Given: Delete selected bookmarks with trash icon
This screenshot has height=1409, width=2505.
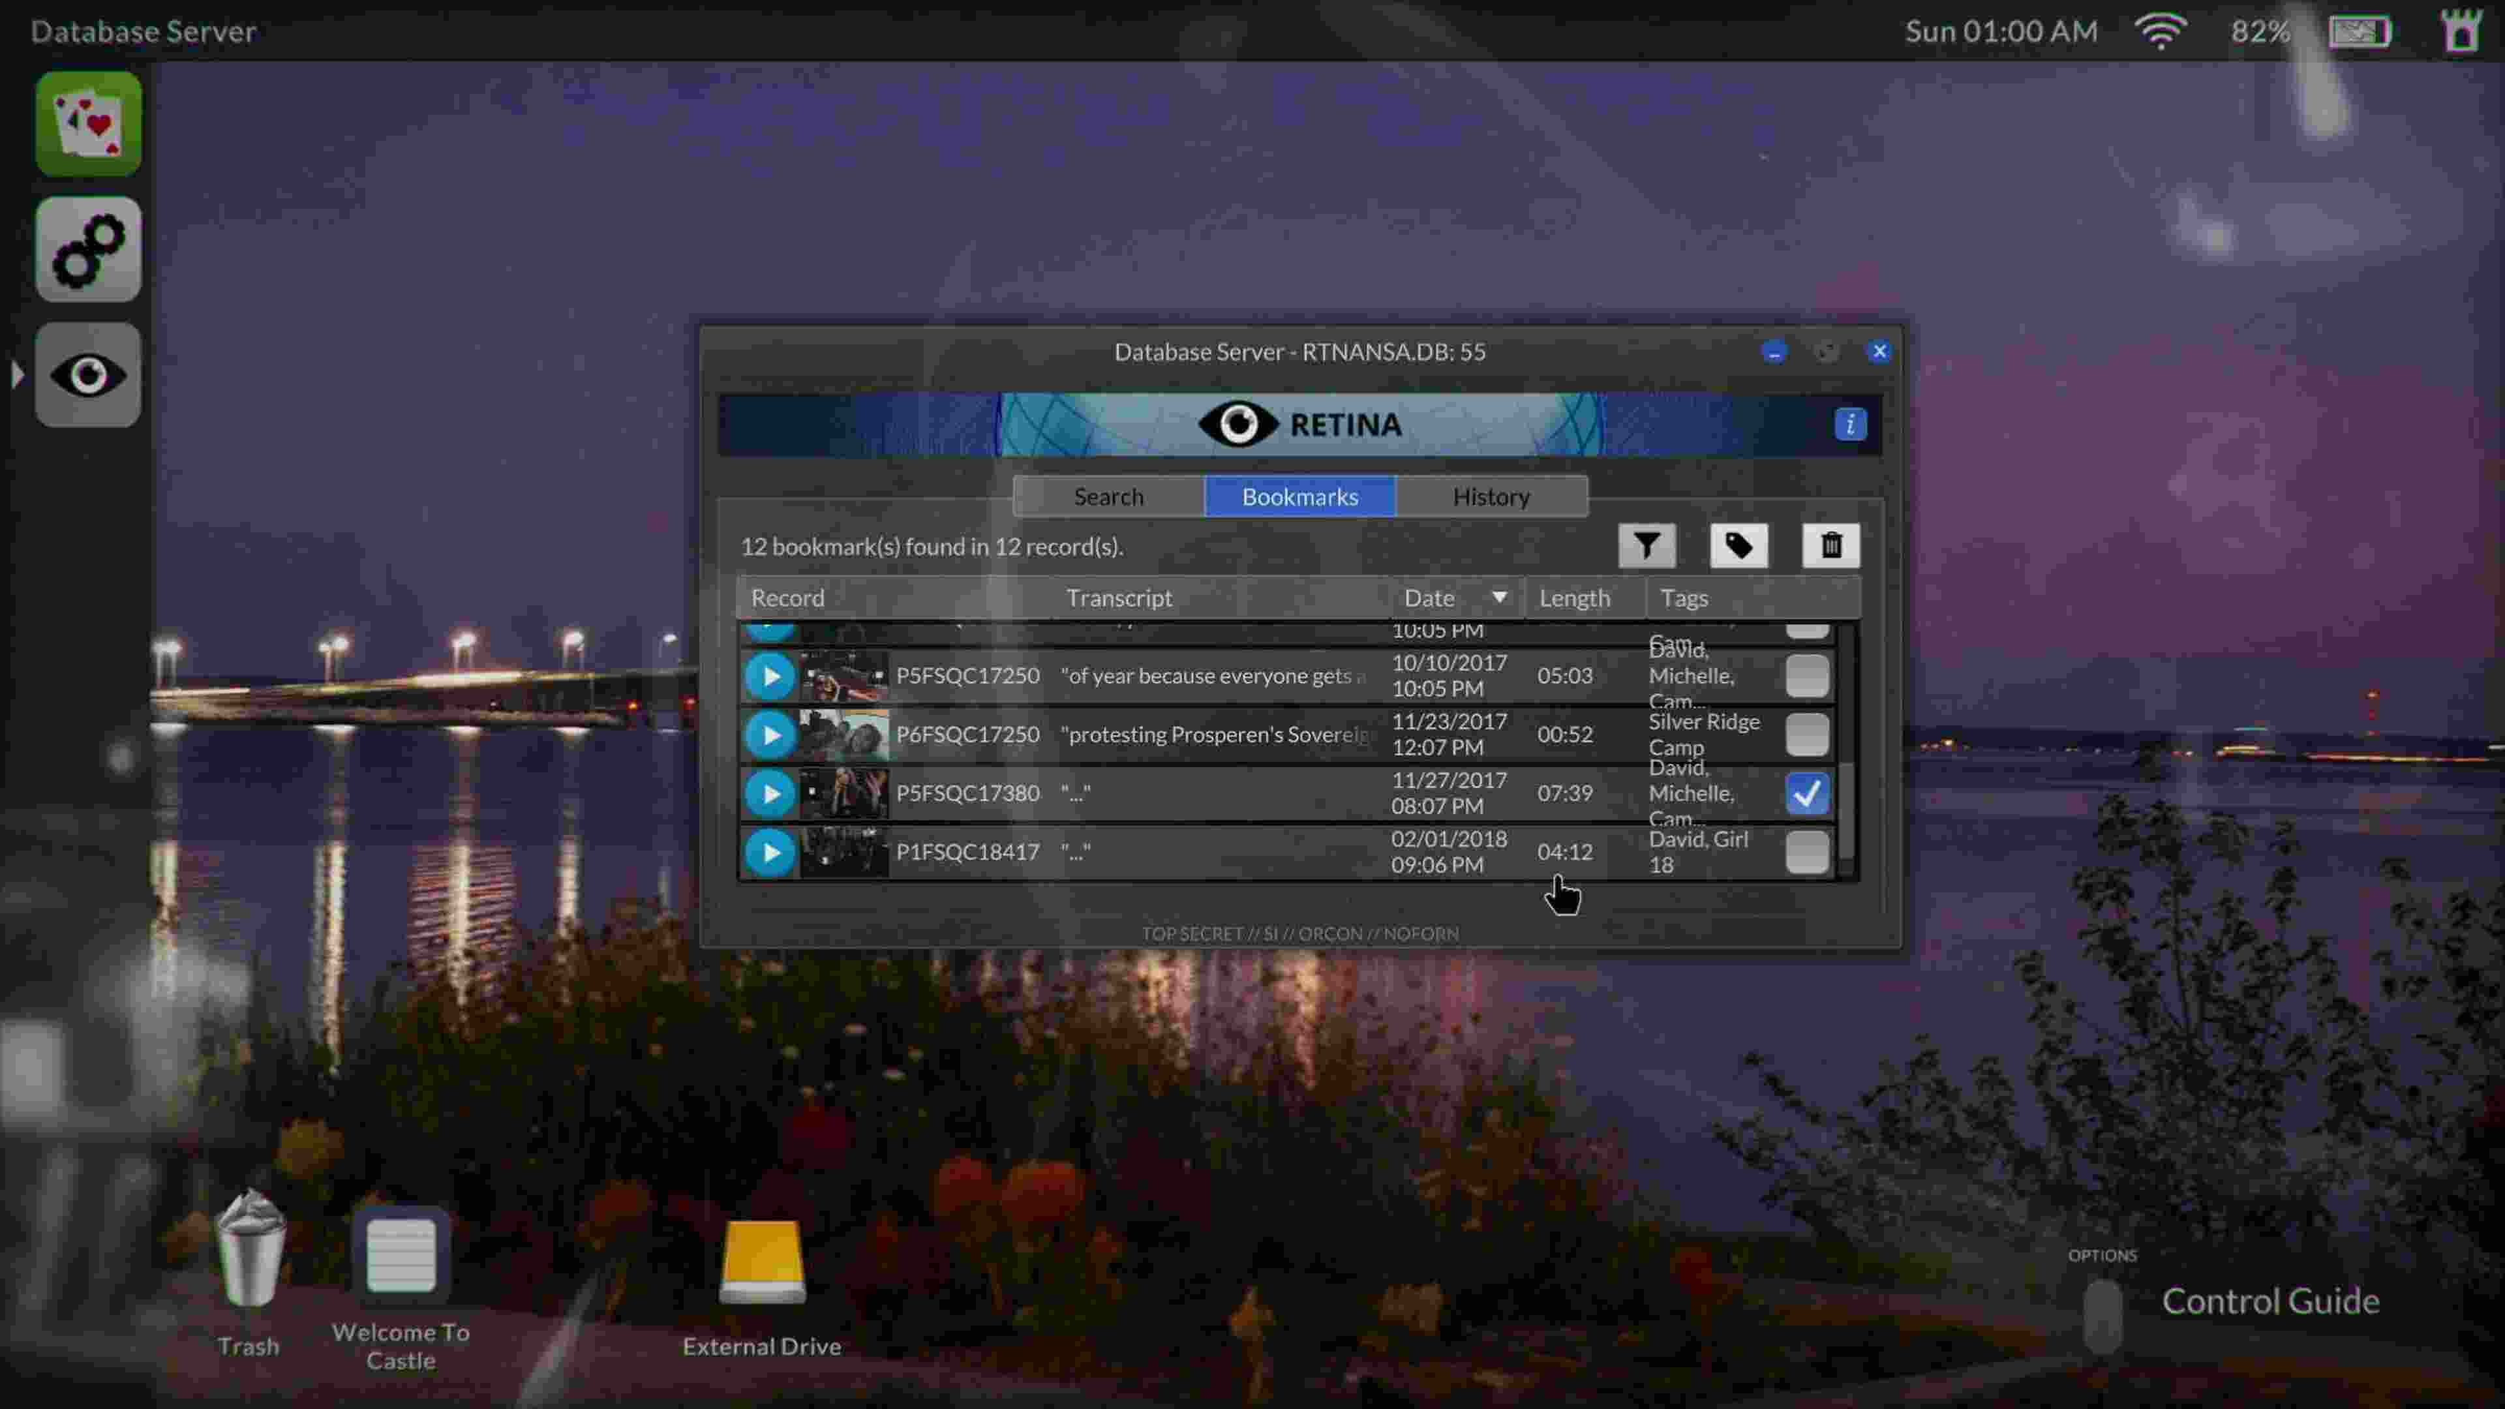Looking at the screenshot, I should point(1831,545).
